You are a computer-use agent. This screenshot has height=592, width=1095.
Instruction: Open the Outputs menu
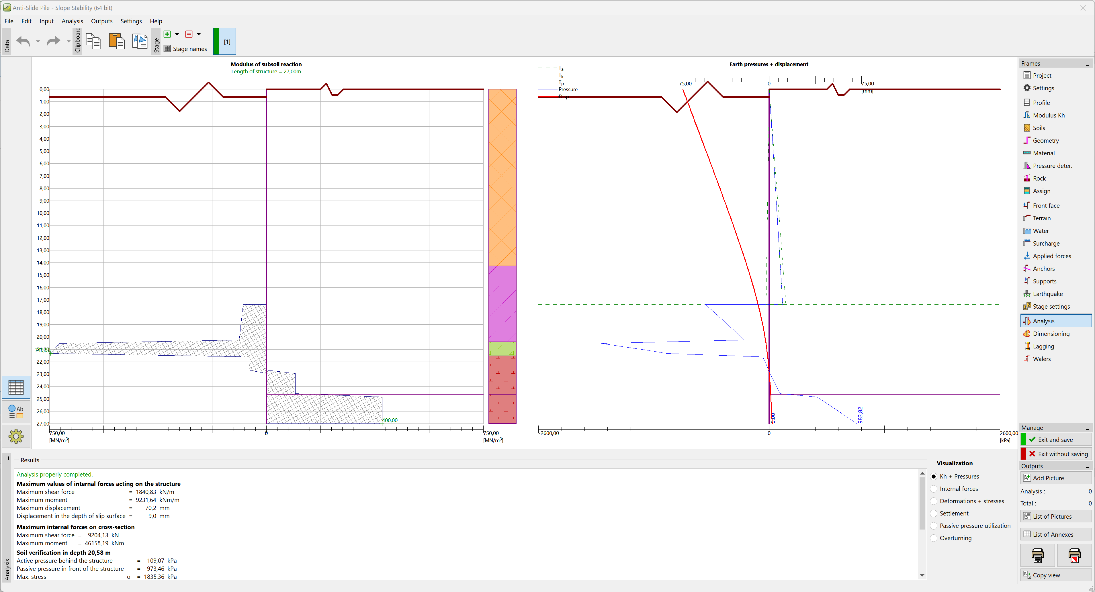click(101, 21)
